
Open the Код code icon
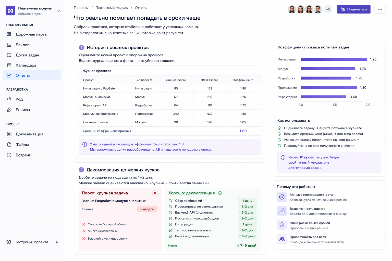coord(9,99)
